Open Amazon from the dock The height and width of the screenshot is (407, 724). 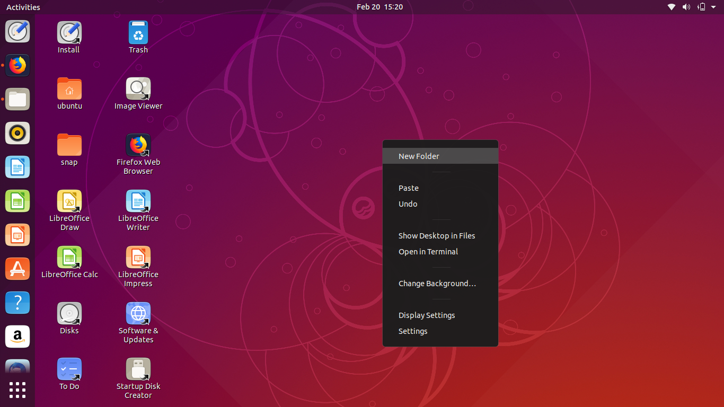pos(17,337)
